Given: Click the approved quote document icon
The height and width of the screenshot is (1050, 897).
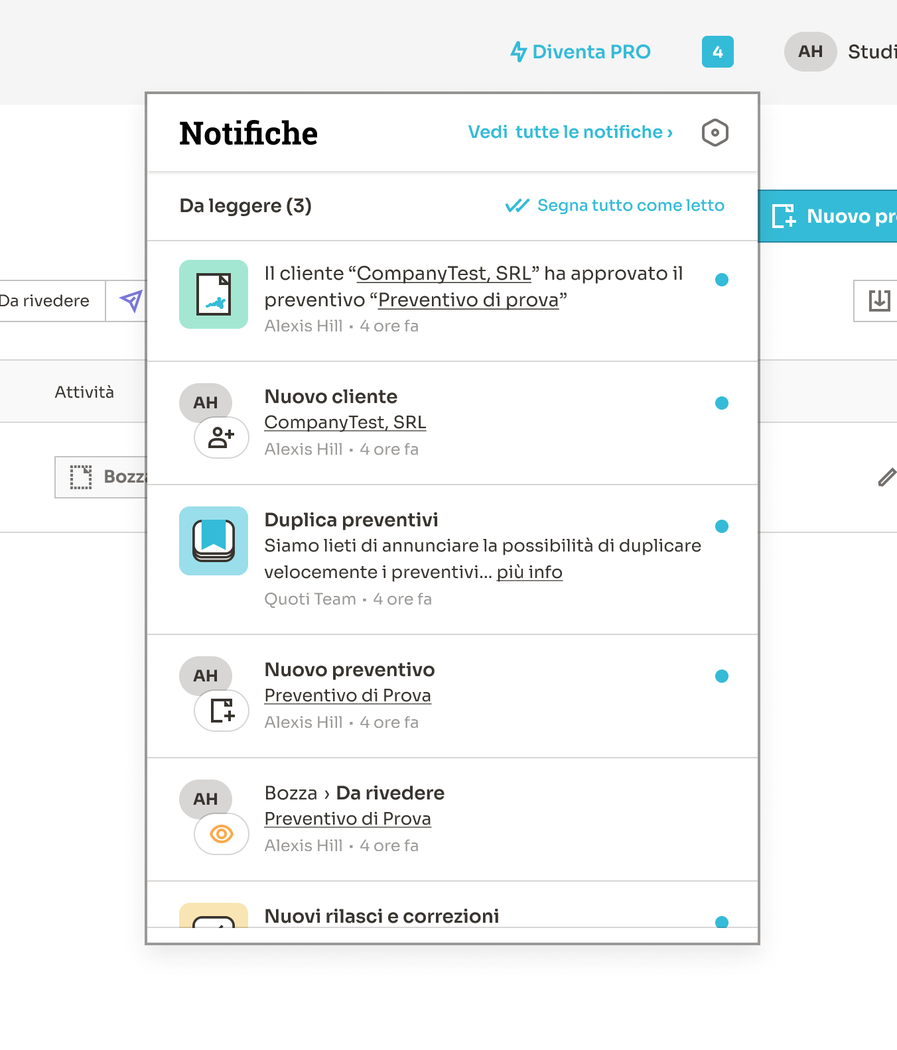Looking at the screenshot, I should click(214, 294).
